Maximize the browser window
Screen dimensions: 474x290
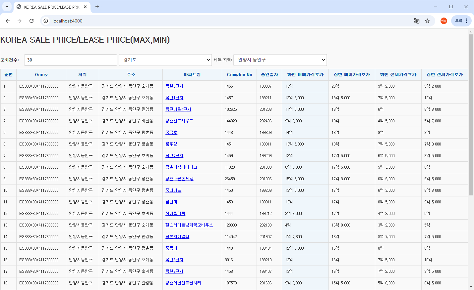click(x=451, y=7)
